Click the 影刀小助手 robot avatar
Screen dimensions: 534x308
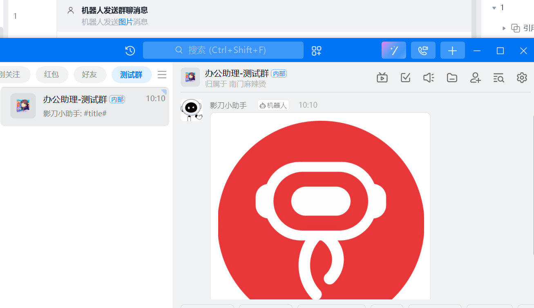192,110
